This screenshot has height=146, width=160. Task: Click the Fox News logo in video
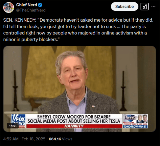pyautogui.click(x=18, y=121)
